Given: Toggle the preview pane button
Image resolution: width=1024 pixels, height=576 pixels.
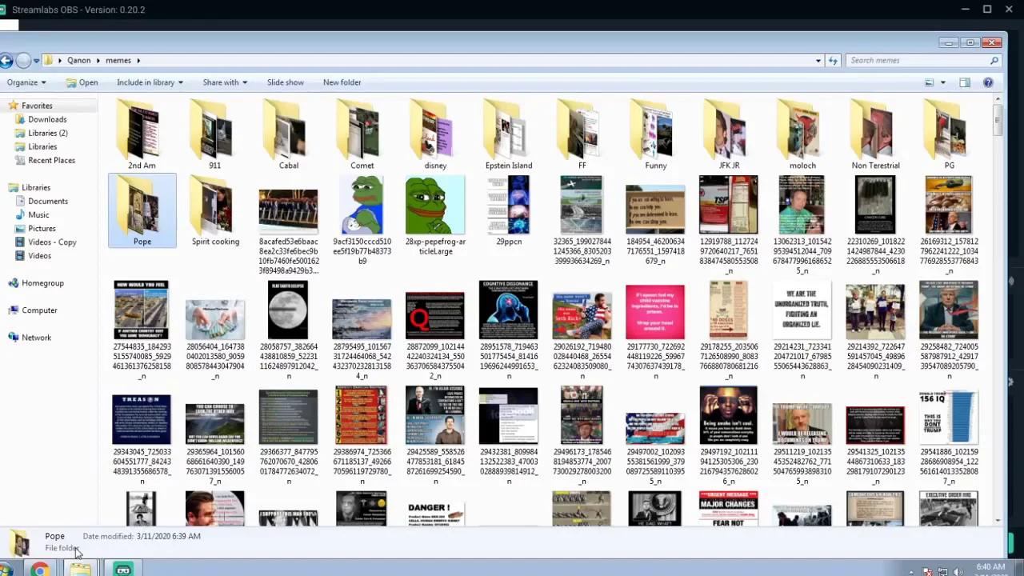Looking at the screenshot, I should tap(965, 82).
